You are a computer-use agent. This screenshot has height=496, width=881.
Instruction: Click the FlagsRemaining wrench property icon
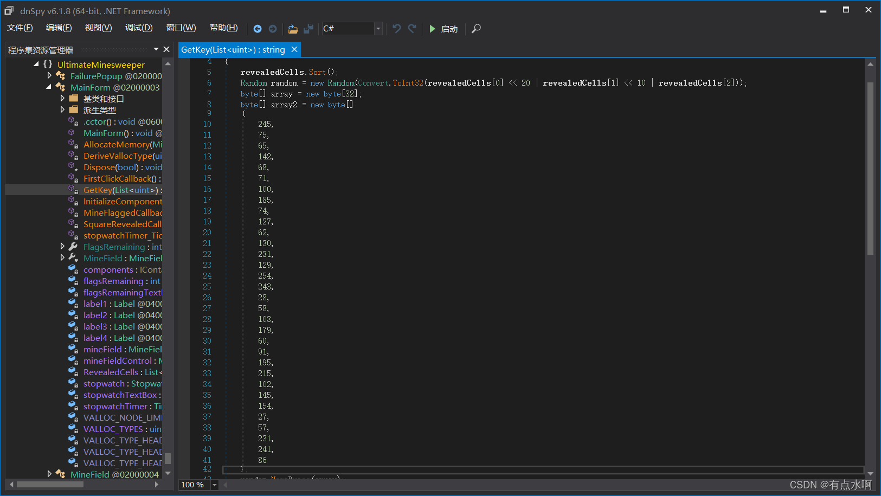click(x=73, y=247)
